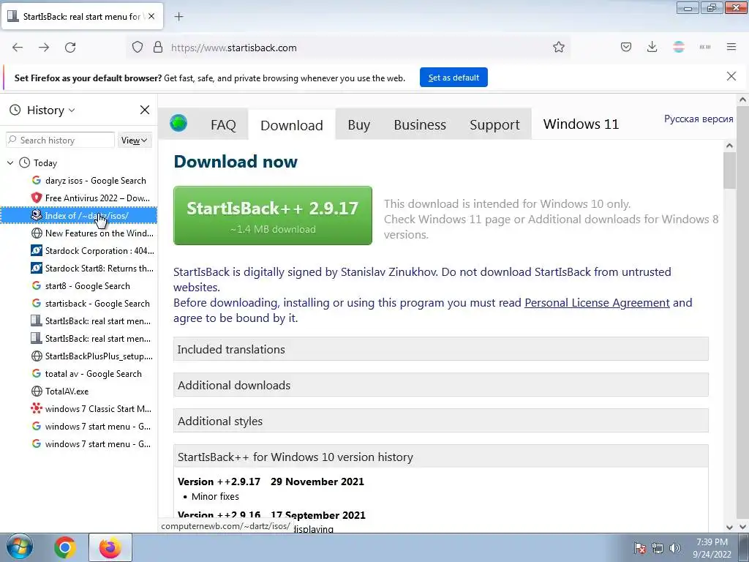
Task: Collapse StartIsBack++ Windows 10 version history section
Action: (440, 457)
